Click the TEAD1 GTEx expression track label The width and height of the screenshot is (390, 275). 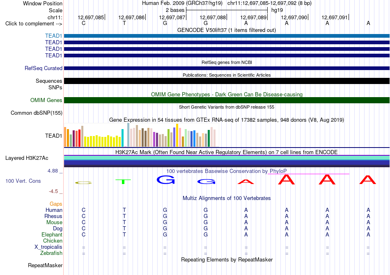pyautogui.click(x=53, y=136)
